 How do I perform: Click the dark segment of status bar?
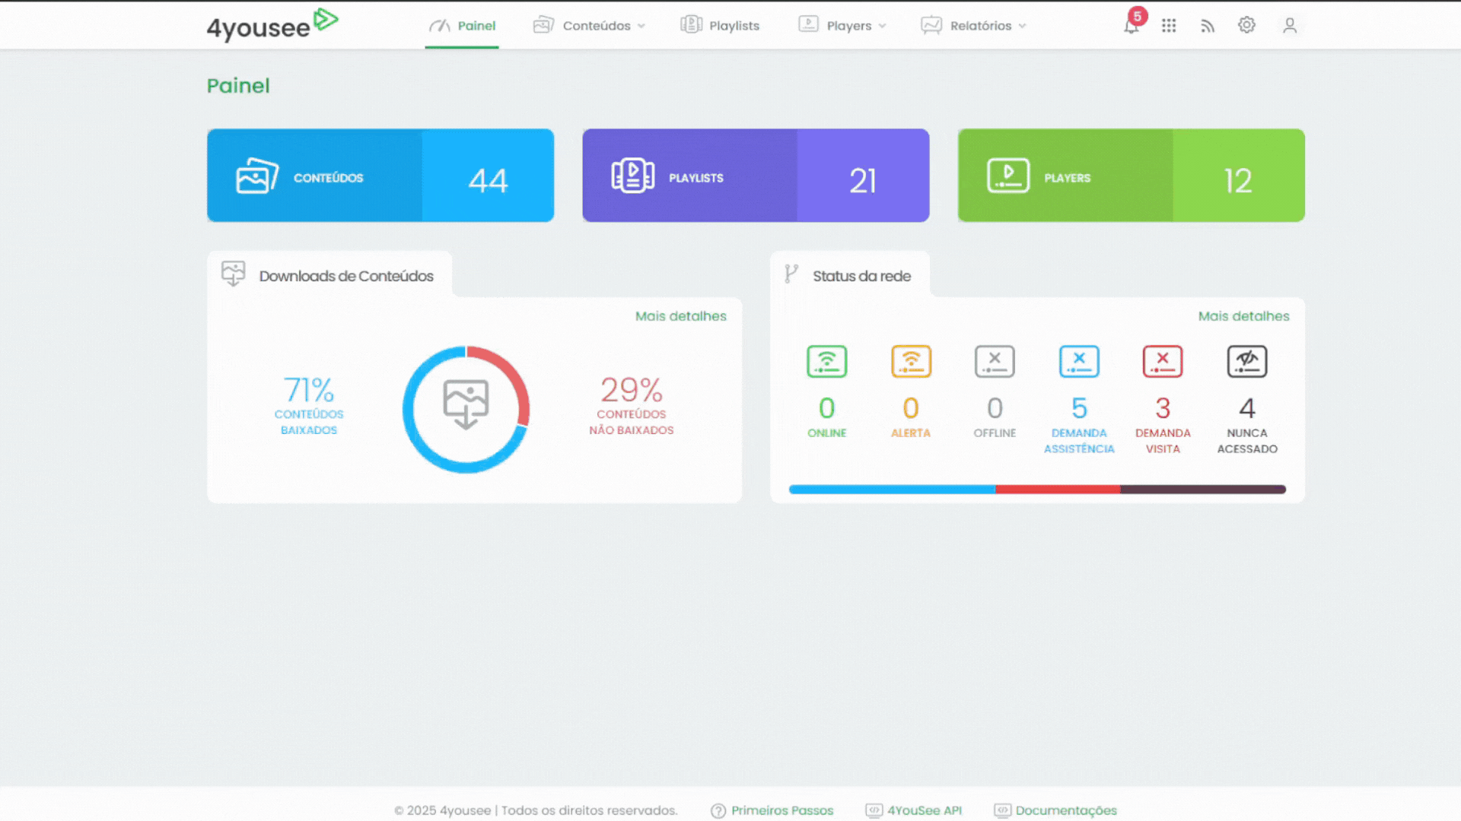(1203, 490)
